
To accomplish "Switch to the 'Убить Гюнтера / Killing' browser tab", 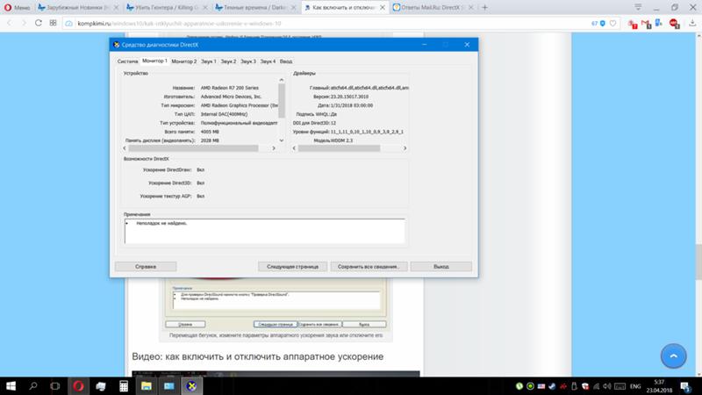I will [166, 8].
